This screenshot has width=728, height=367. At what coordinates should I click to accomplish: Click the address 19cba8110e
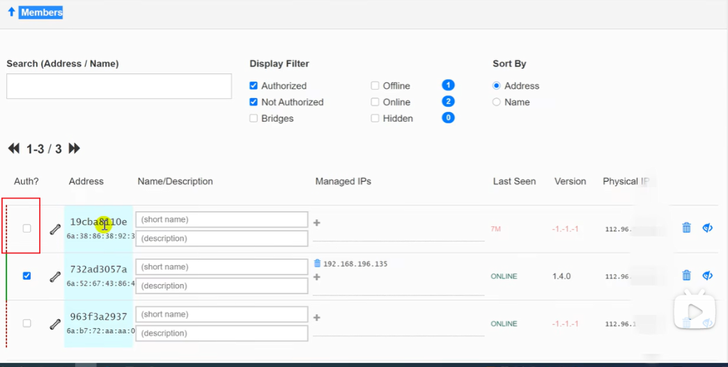click(x=98, y=221)
